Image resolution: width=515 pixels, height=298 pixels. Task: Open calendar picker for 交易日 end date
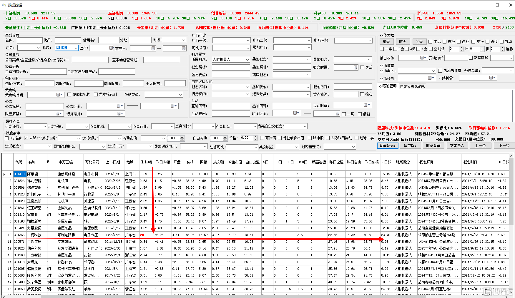click(x=184, y=48)
